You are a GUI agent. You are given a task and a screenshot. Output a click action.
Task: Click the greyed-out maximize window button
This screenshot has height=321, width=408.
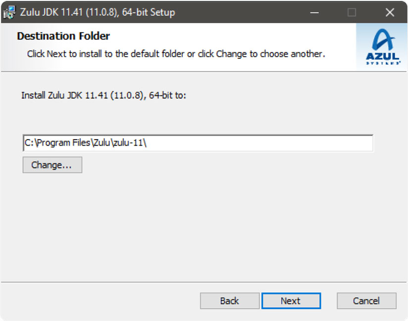(352, 12)
